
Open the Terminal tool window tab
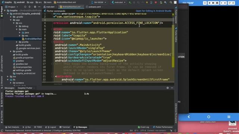click(x=65, y=127)
